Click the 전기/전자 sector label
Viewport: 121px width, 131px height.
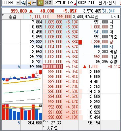[x=107, y=3]
